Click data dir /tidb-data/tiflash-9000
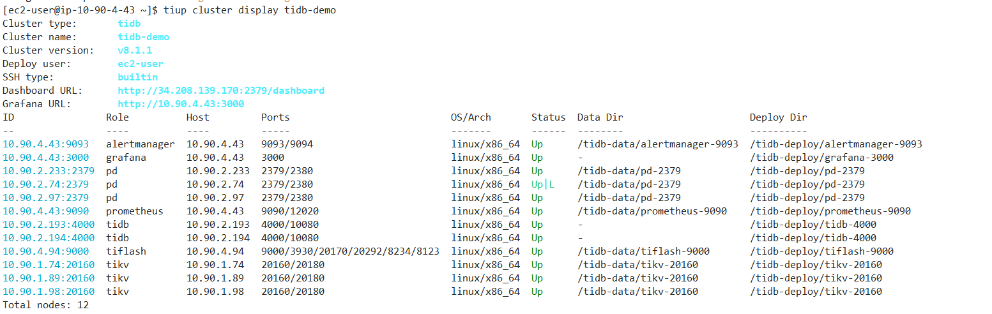Screen dimensions: 992x314 tap(644, 251)
